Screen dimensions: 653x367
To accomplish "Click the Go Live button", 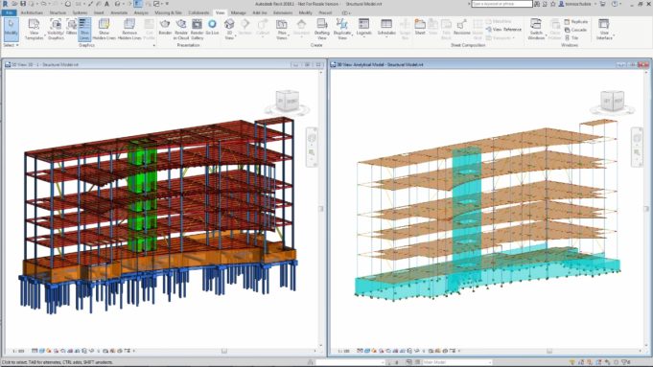I will (212, 27).
